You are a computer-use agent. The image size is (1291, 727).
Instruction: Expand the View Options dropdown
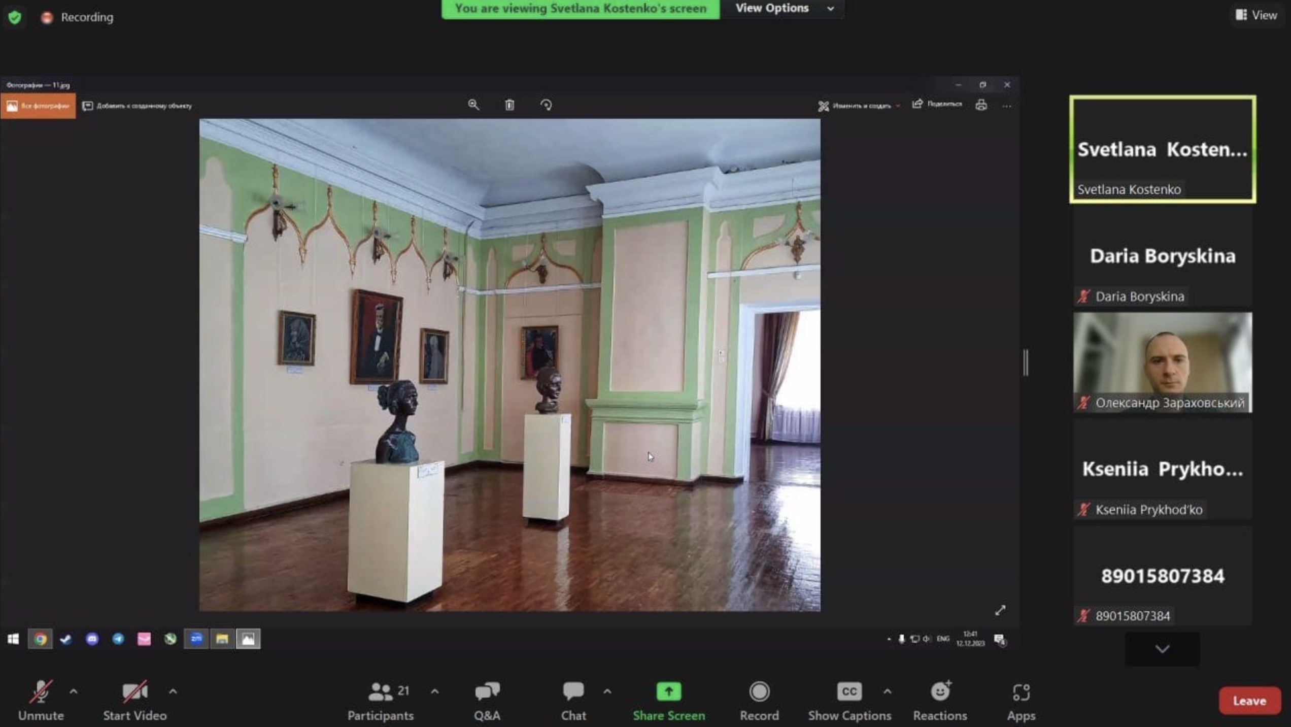pyautogui.click(x=785, y=8)
